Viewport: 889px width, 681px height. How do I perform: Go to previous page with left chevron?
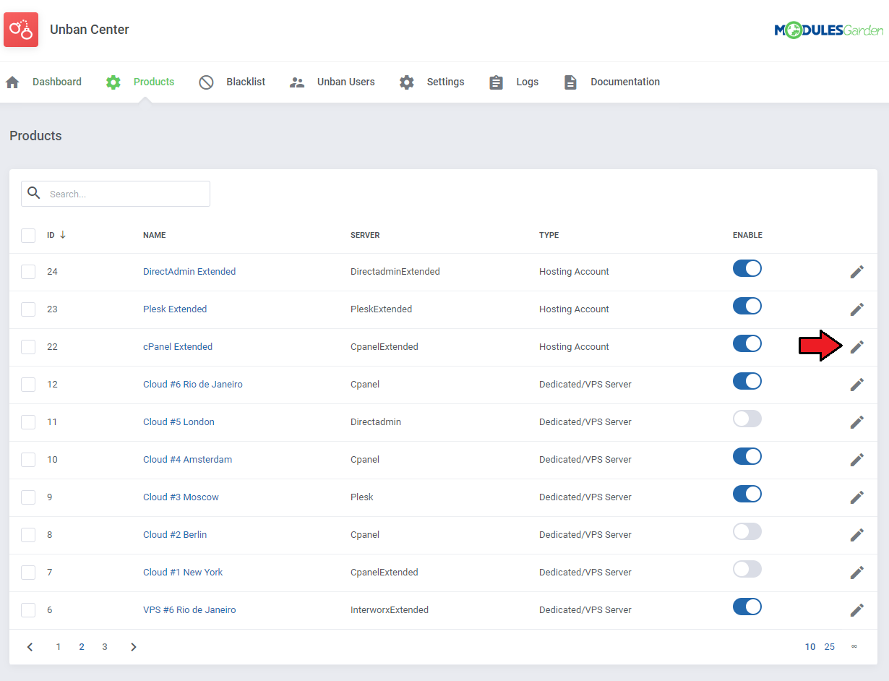pos(30,647)
